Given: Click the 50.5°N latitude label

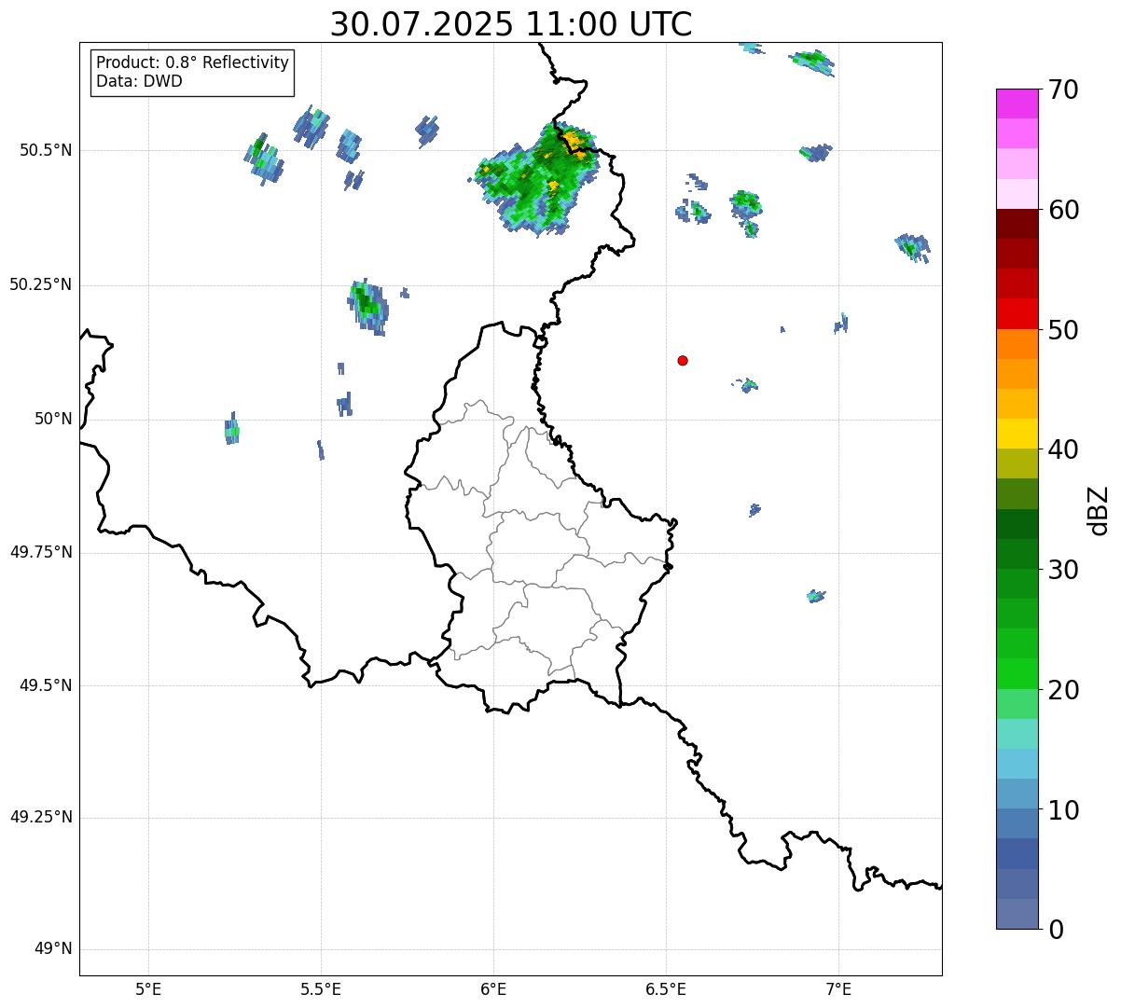Looking at the screenshot, I should [x=46, y=150].
